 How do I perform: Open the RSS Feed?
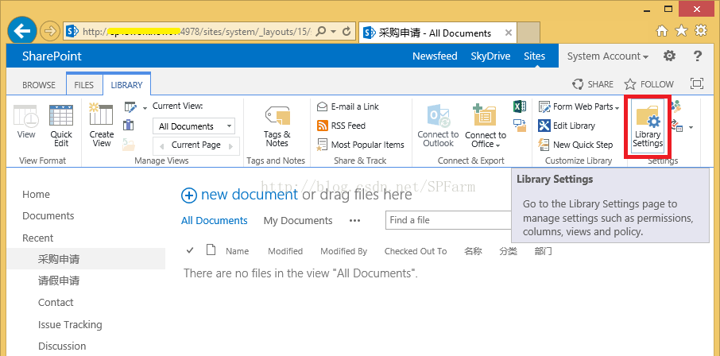(341, 126)
